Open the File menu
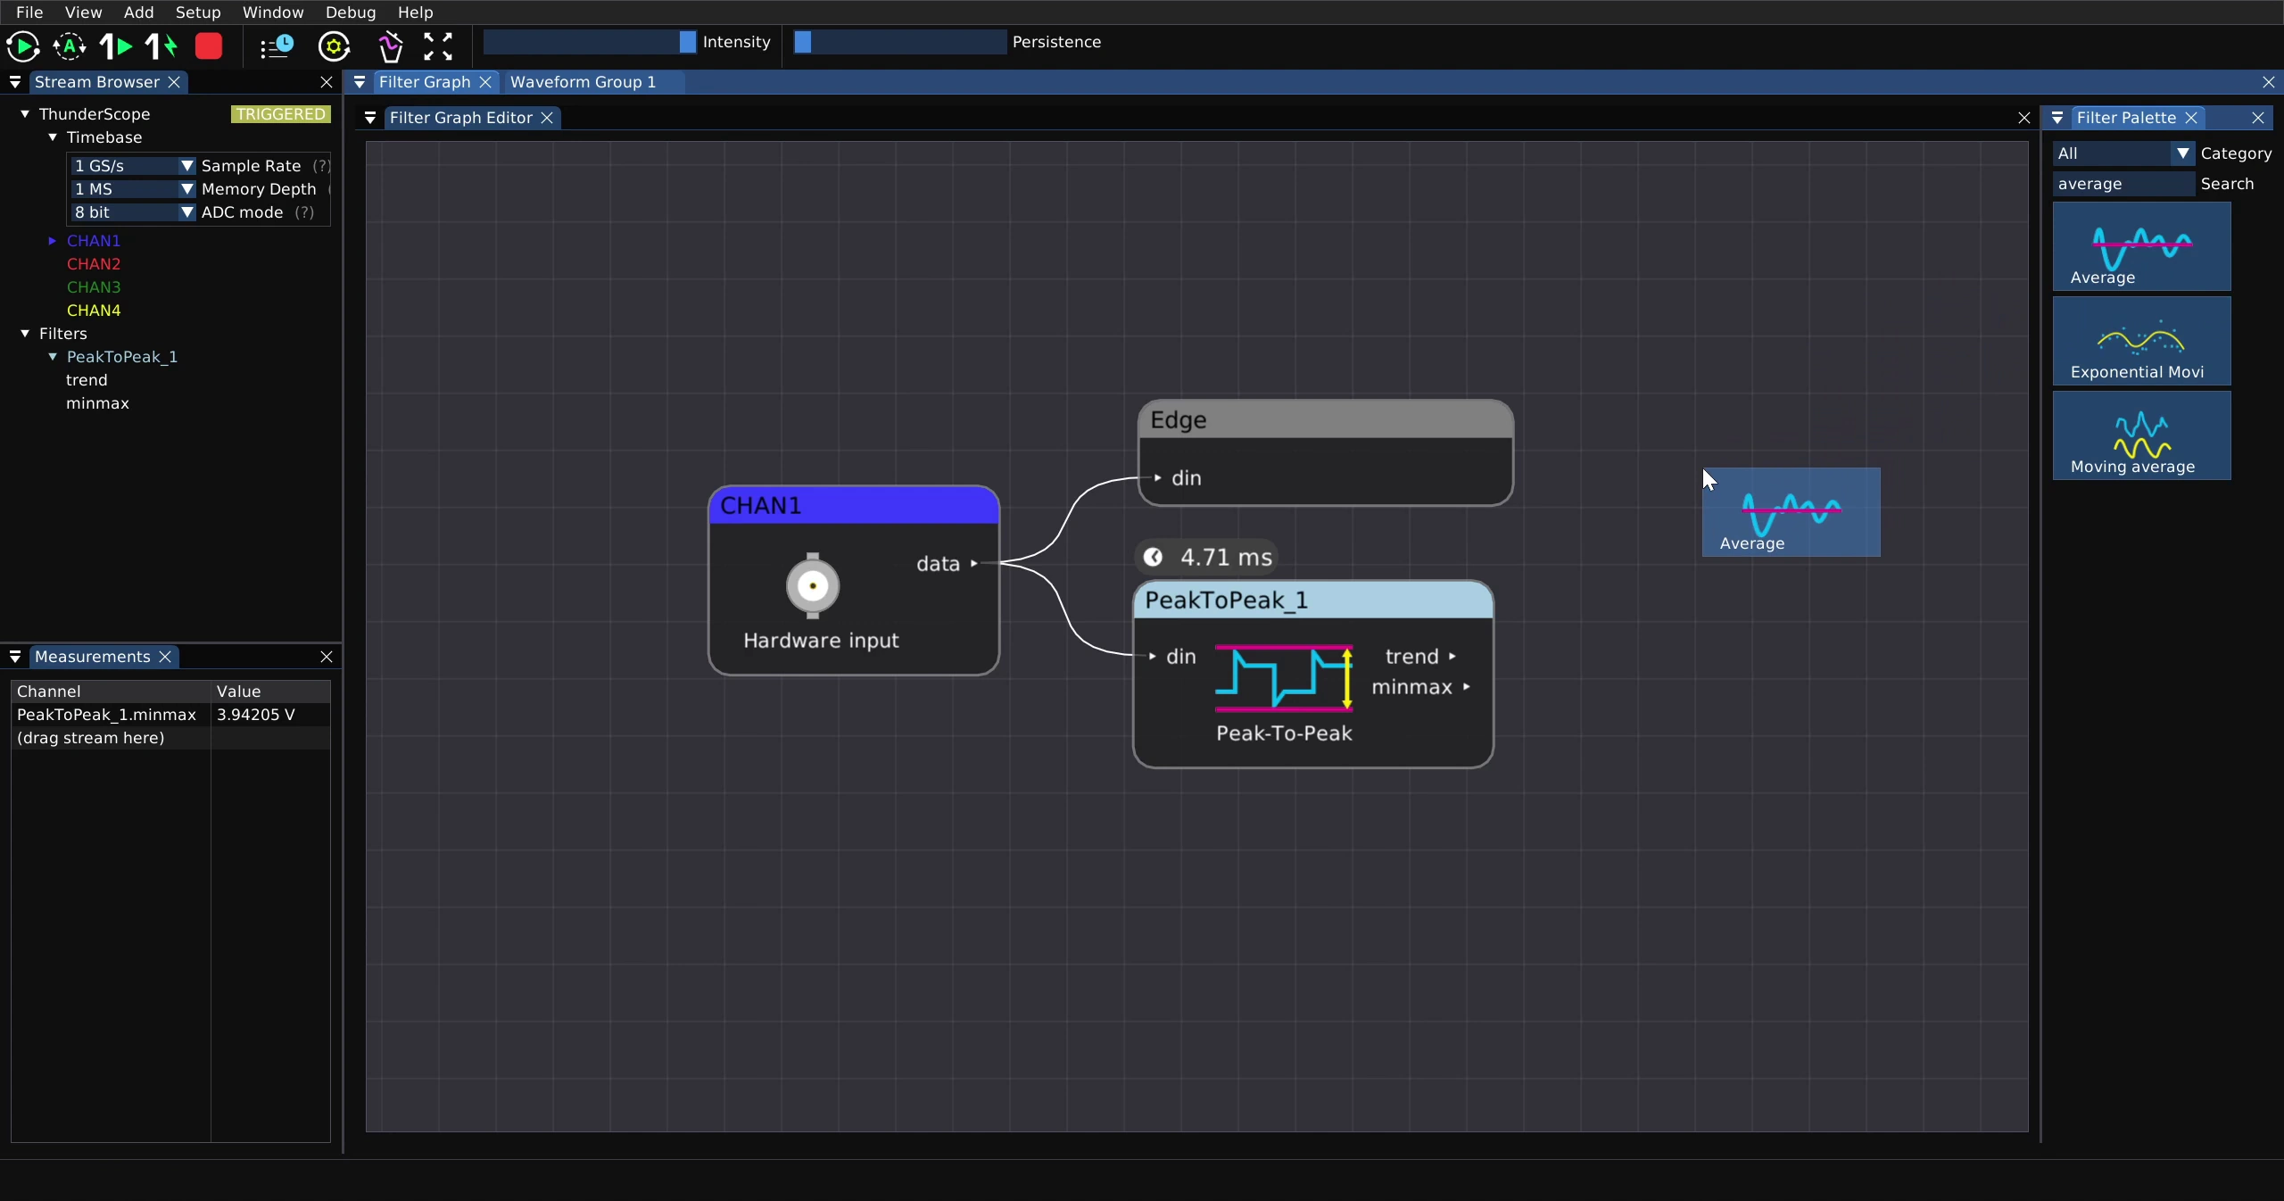Viewport: 2284px width, 1201px height. pos(29,12)
